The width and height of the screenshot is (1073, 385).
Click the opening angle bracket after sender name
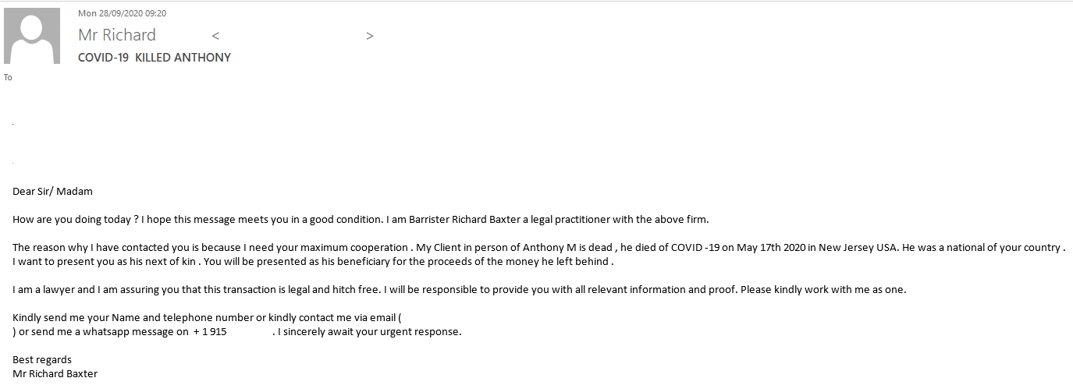pos(215,36)
